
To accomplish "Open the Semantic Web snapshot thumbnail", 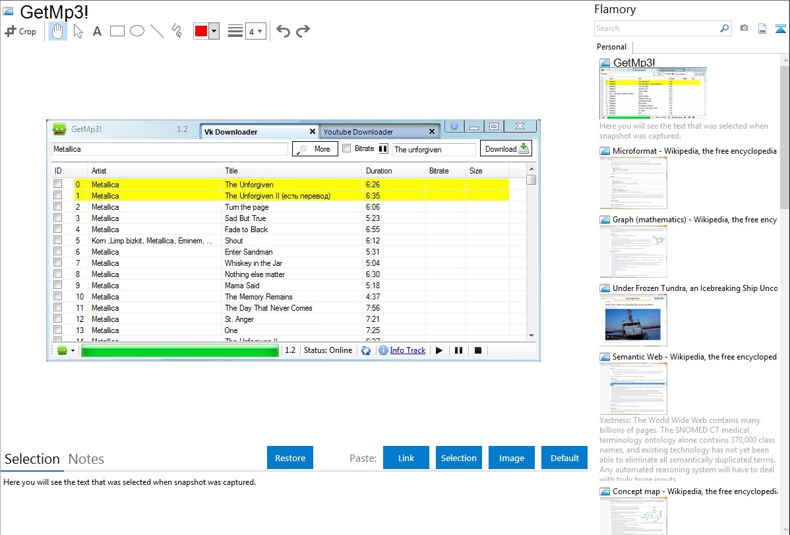I will [x=633, y=389].
